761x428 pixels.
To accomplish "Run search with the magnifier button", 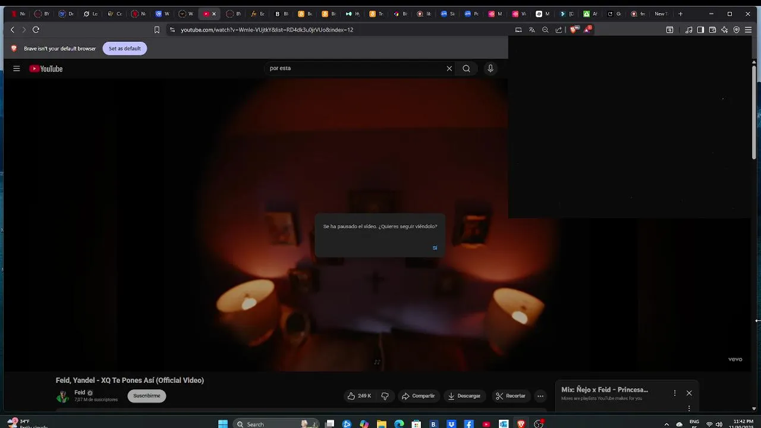I will [467, 68].
